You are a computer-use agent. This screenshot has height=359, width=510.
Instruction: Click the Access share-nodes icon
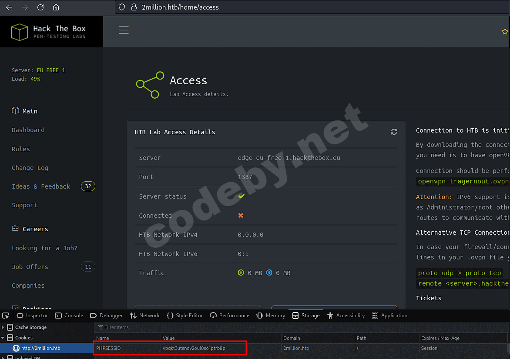pos(150,85)
